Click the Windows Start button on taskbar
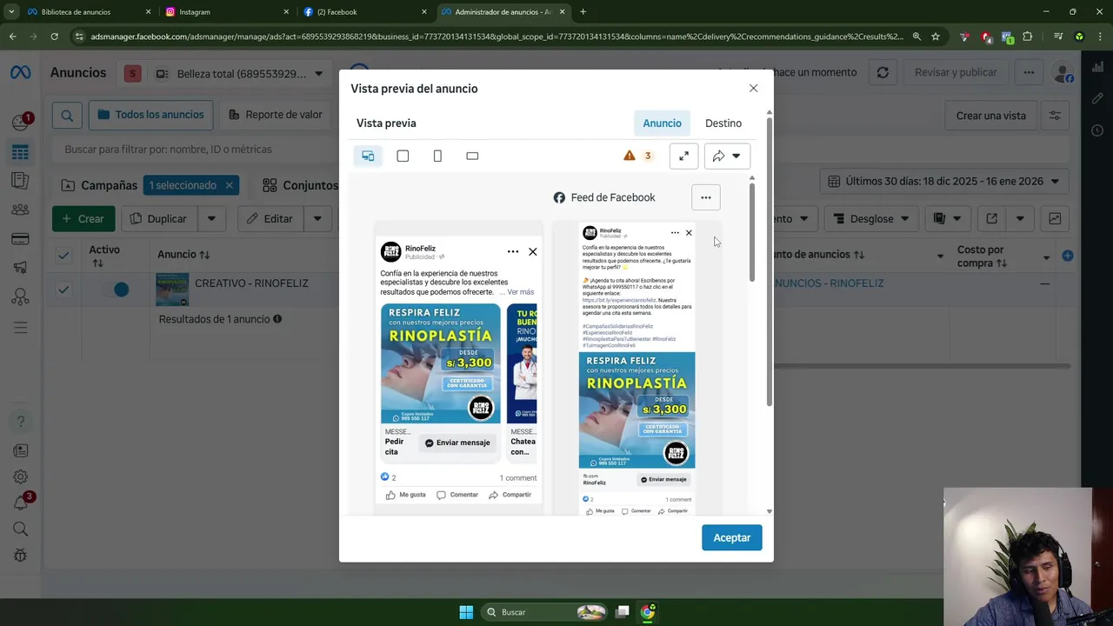 (466, 612)
